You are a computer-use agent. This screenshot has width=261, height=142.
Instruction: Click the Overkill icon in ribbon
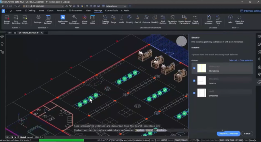tap(138, 18)
